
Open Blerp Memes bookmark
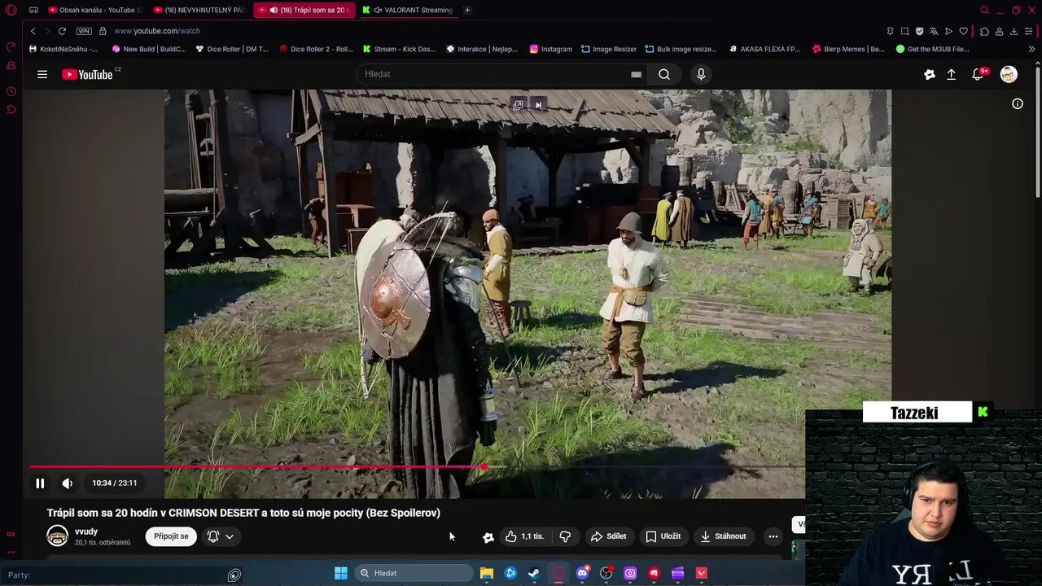tap(848, 49)
